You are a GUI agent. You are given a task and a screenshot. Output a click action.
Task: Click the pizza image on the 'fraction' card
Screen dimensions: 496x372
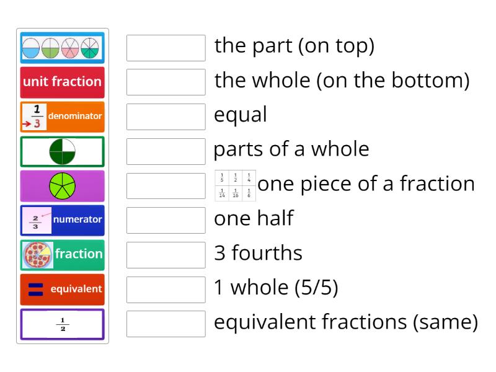(x=37, y=254)
